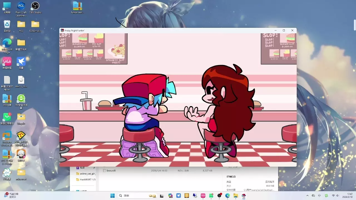Open the 此电脑 (This PC) desktop icon
Screen dimensions: 356x200
tap(7, 8)
